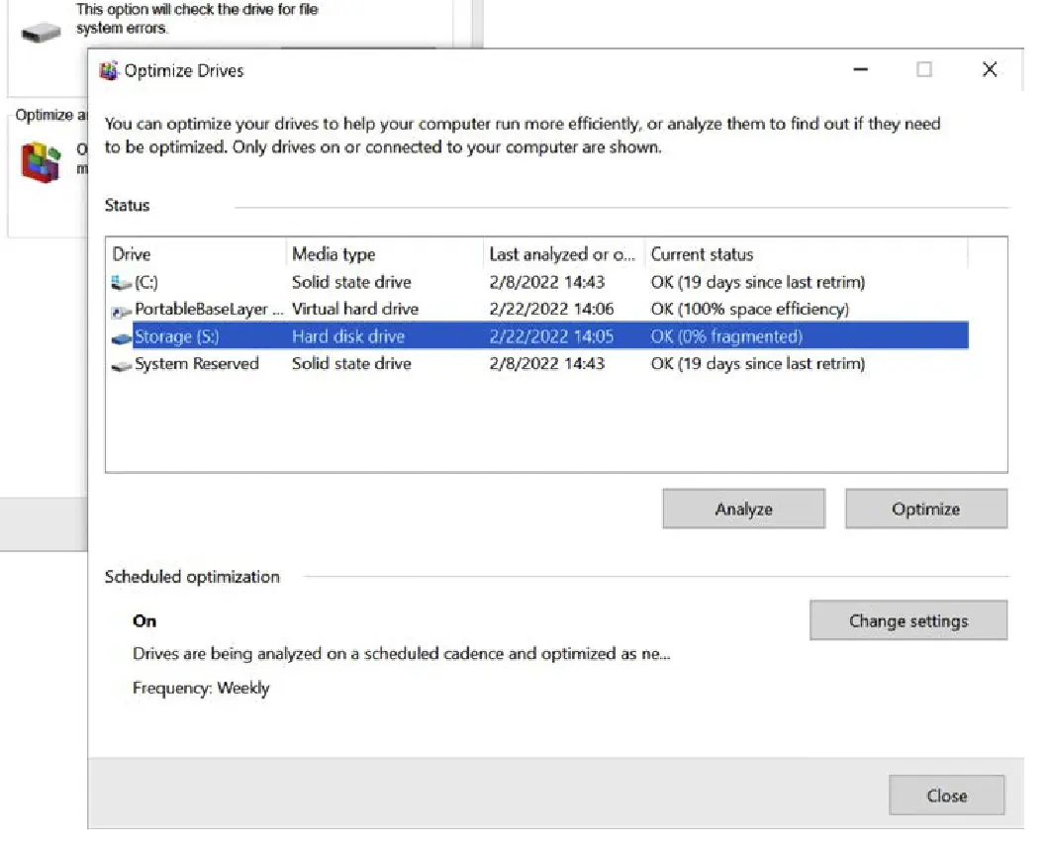Viewport: 1051px width, 843px height.
Task: Select the System Reserved drive row
Action: coord(351,364)
